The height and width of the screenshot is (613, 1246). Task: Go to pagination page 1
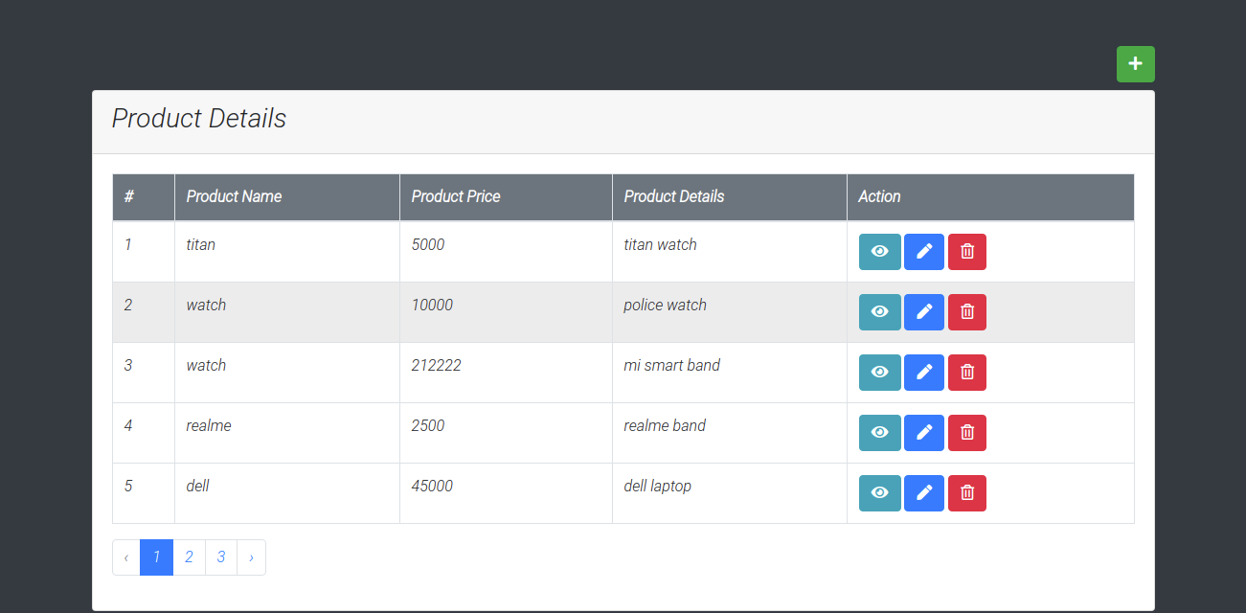click(x=156, y=557)
